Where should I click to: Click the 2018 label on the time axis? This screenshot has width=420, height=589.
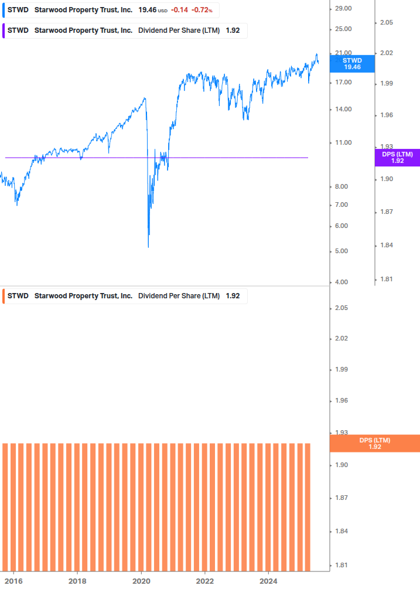click(x=77, y=581)
